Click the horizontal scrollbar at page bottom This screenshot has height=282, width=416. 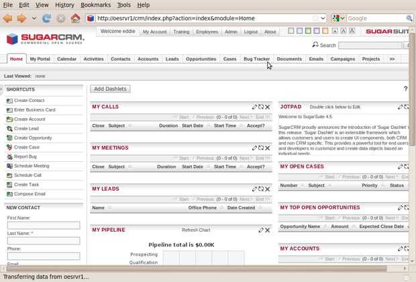197,269
